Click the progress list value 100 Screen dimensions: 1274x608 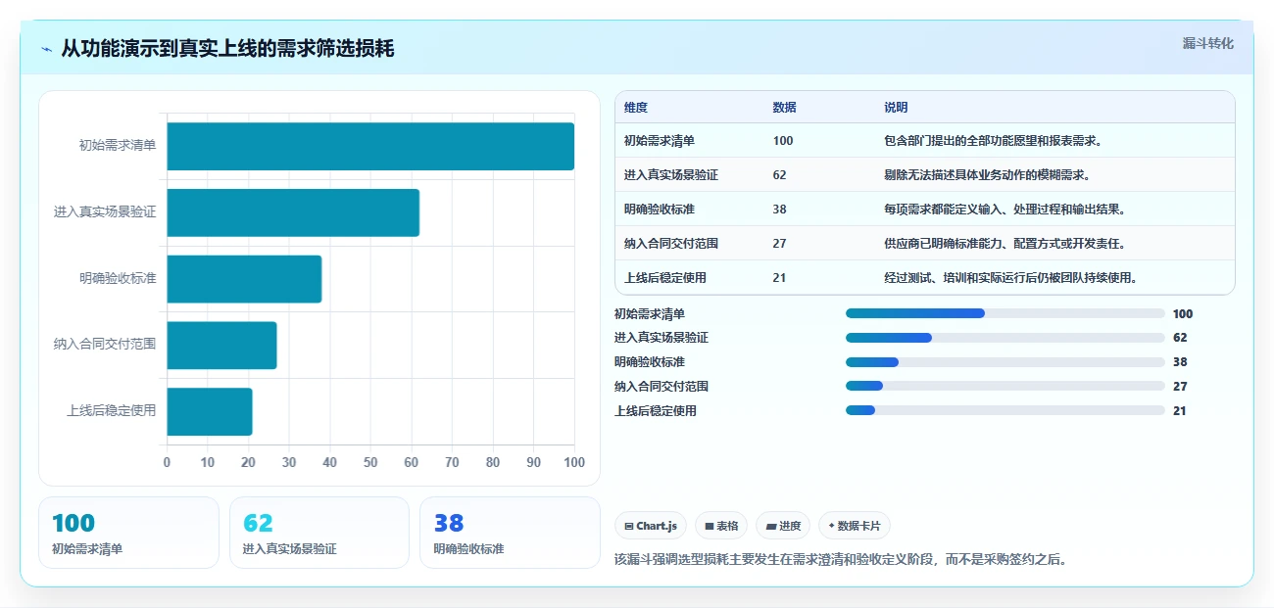click(x=1183, y=314)
